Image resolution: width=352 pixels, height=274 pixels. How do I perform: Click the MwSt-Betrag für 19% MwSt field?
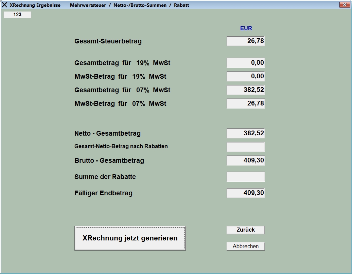[x=246, y=76]
